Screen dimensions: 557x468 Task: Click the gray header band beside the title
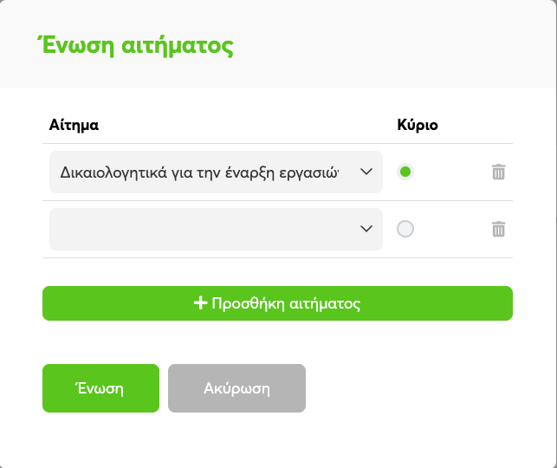click(x=391, y=44)
